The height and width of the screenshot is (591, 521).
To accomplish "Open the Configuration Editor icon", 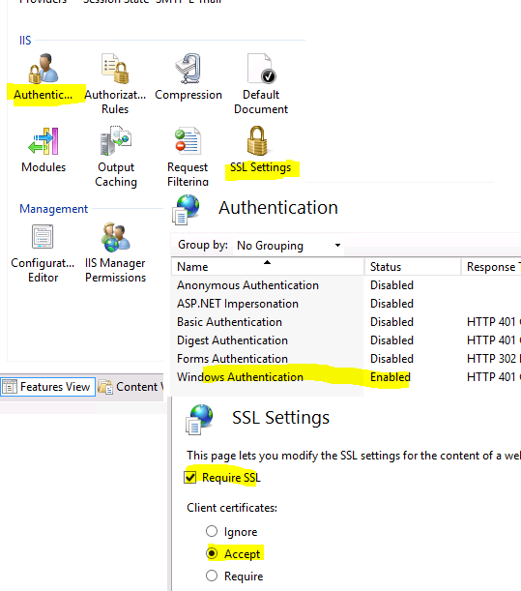I will pyautogui.click(x=43, y=237).
